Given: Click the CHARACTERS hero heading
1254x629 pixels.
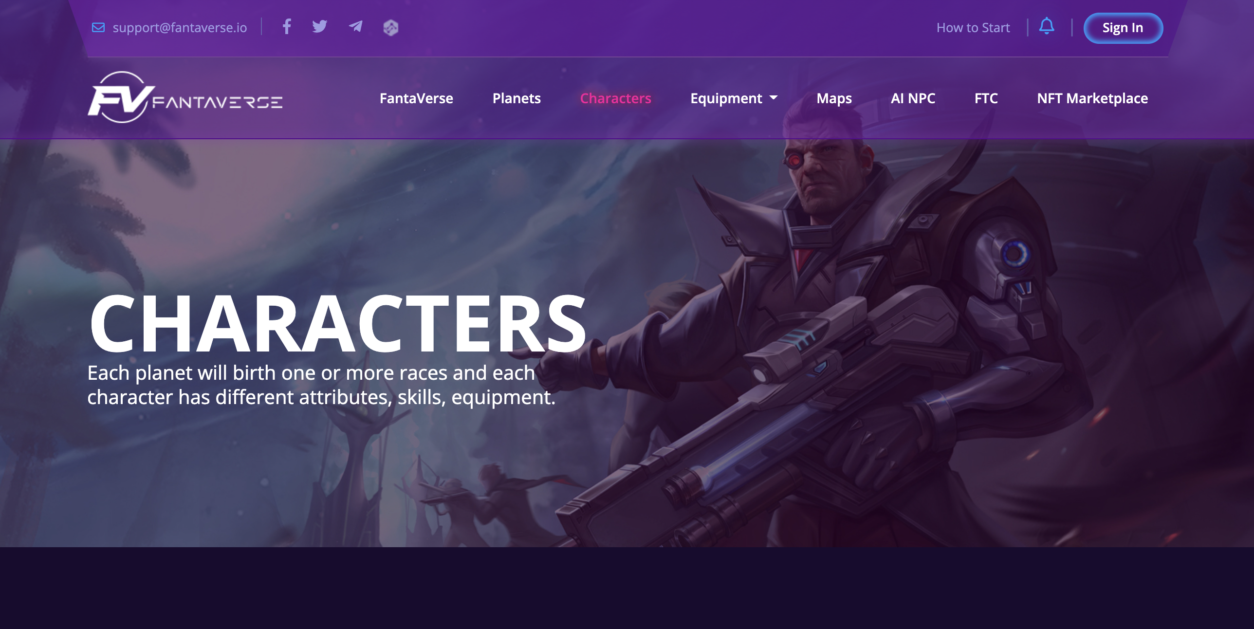Looking at the screenshot, I should tap(338, 323).
